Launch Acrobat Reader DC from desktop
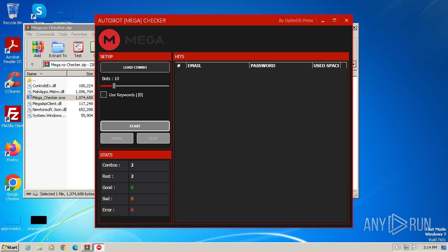The width and height of the screenshot is (448, 252). click(x=13, y=51)
